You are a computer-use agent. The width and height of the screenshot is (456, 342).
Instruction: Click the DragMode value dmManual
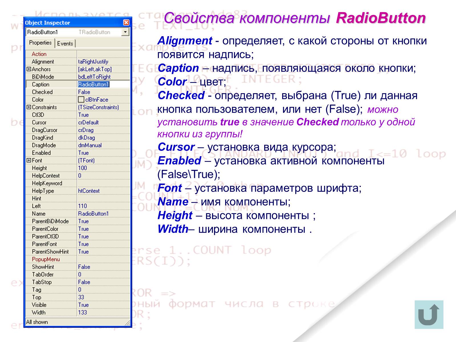point(90,145)
